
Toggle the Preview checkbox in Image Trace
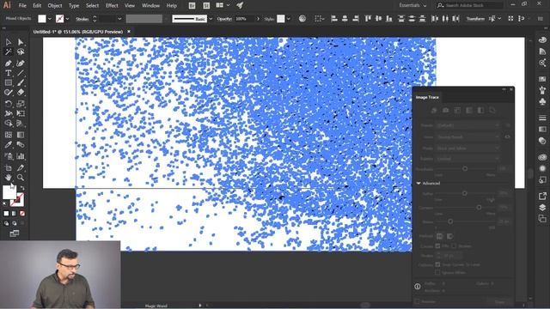(x=417, y=301)
